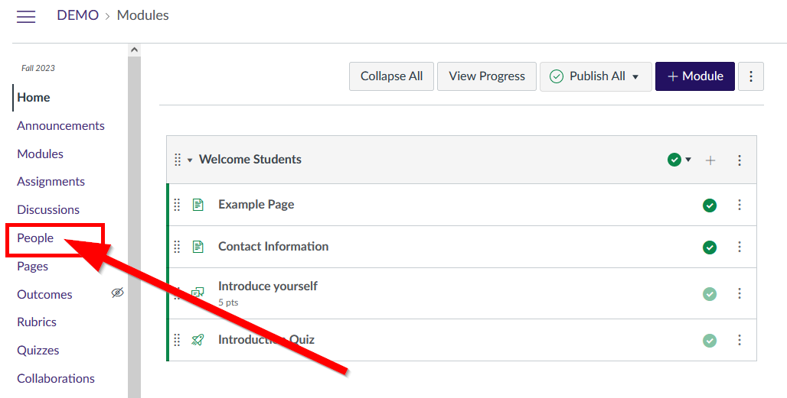Click the drag handle of the Welcome Students module
This screenshot has width=787, height=398.
[177, 160]
